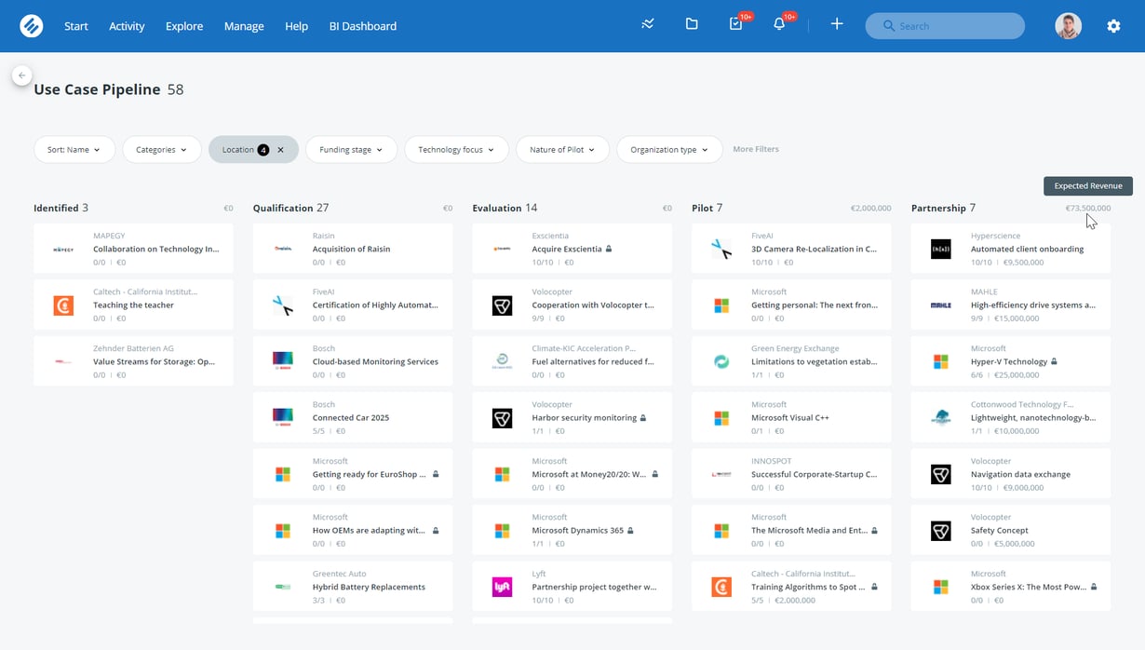Expand the Sort: Name dropdown
The image size is (1145, 650).
74,149
